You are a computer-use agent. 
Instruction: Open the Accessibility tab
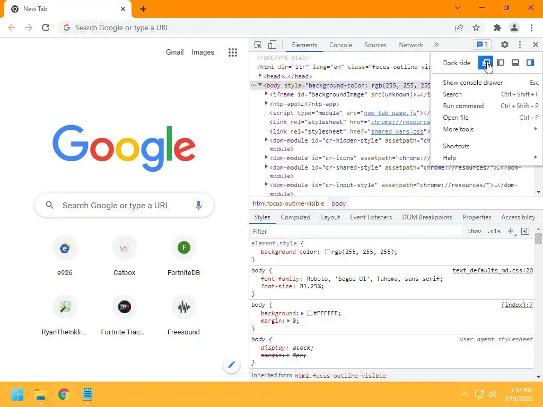518,217
